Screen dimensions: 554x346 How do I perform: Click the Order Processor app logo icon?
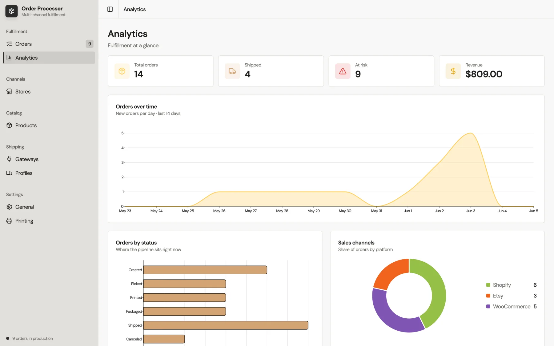point(11,11)
